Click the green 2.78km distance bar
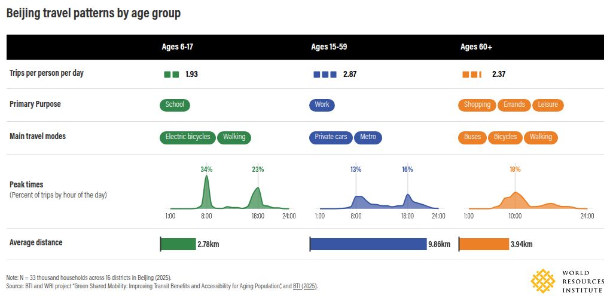610x302 pixels. pyautogui.click(x=178, y=244)
